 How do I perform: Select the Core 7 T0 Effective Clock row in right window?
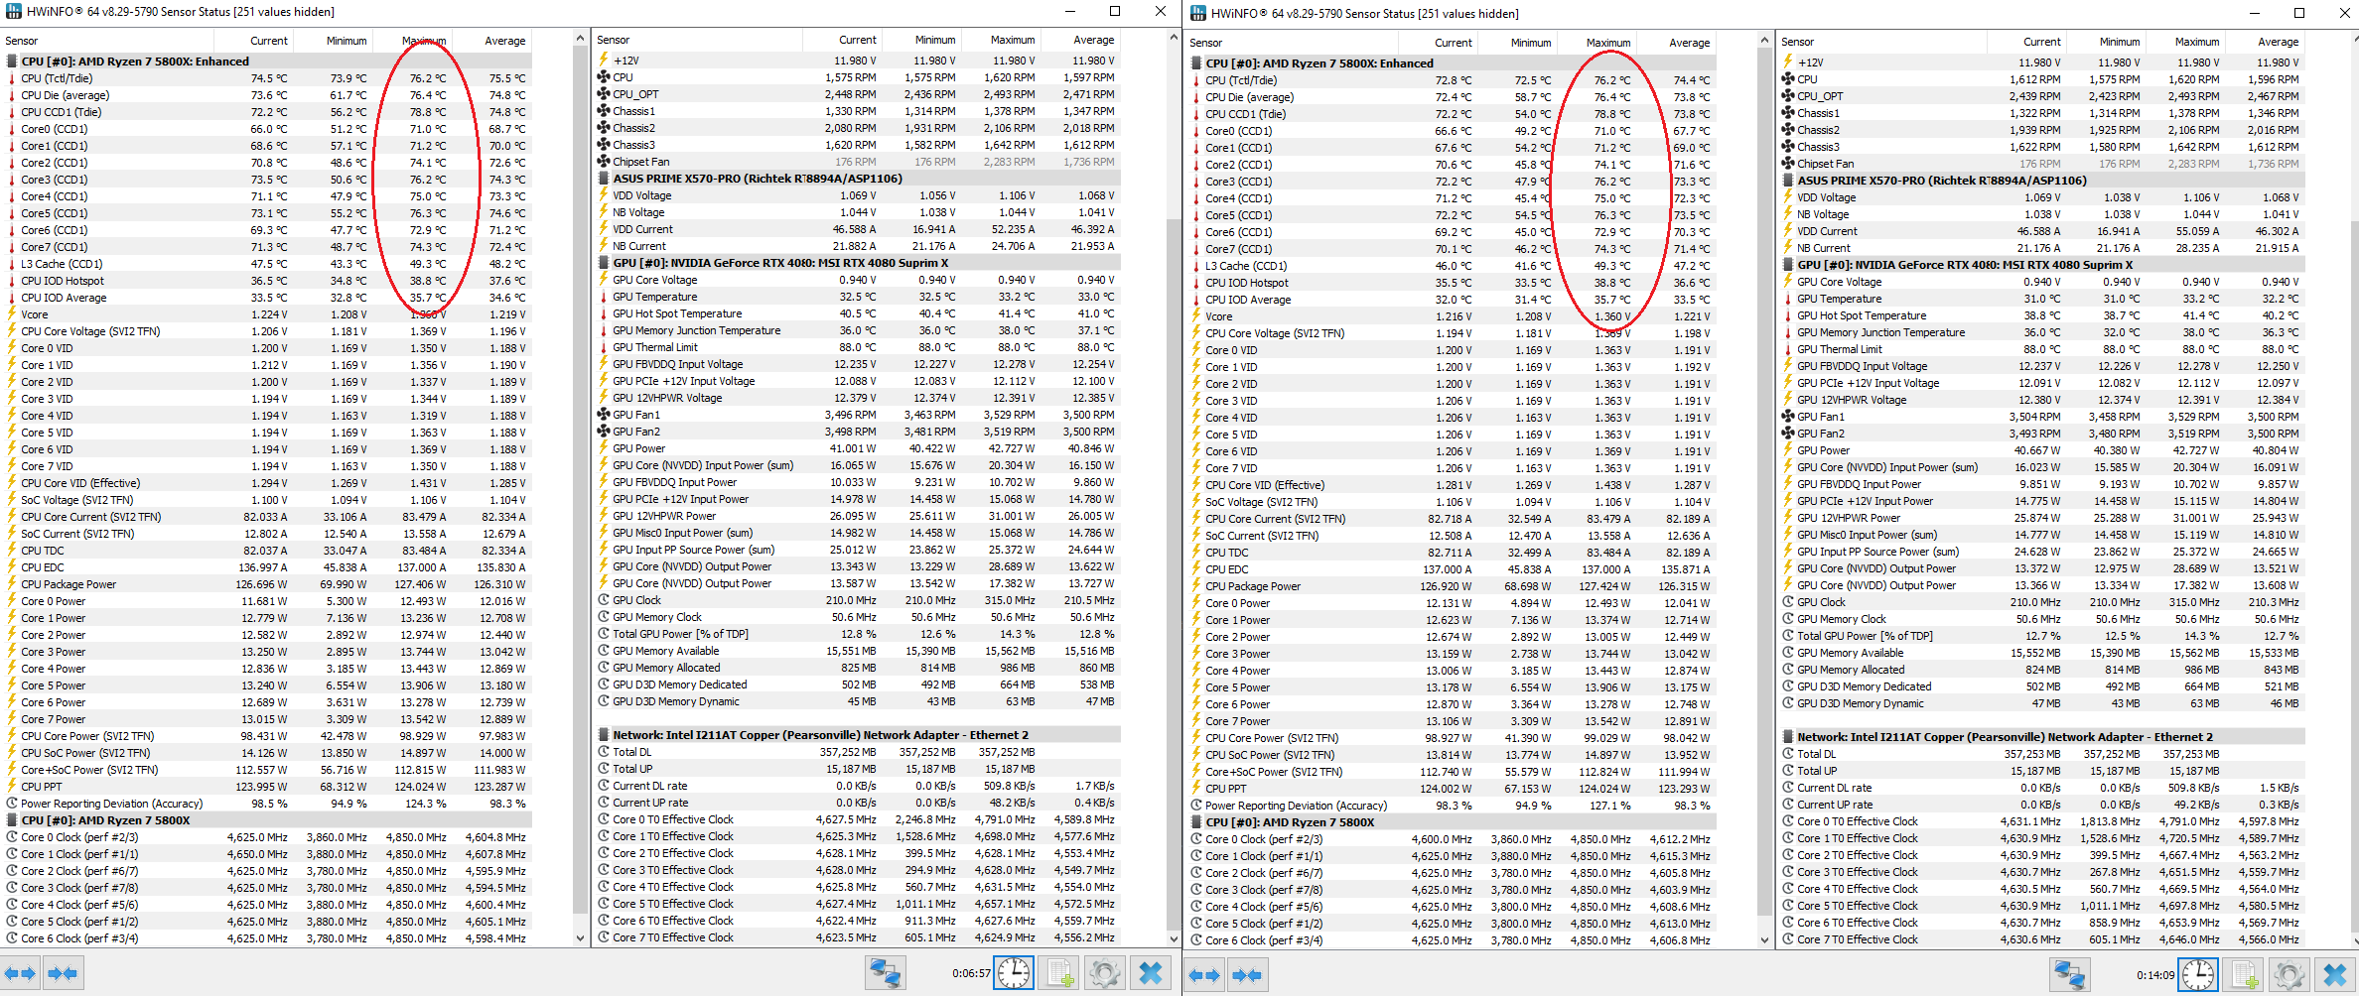coord(2041,939)
